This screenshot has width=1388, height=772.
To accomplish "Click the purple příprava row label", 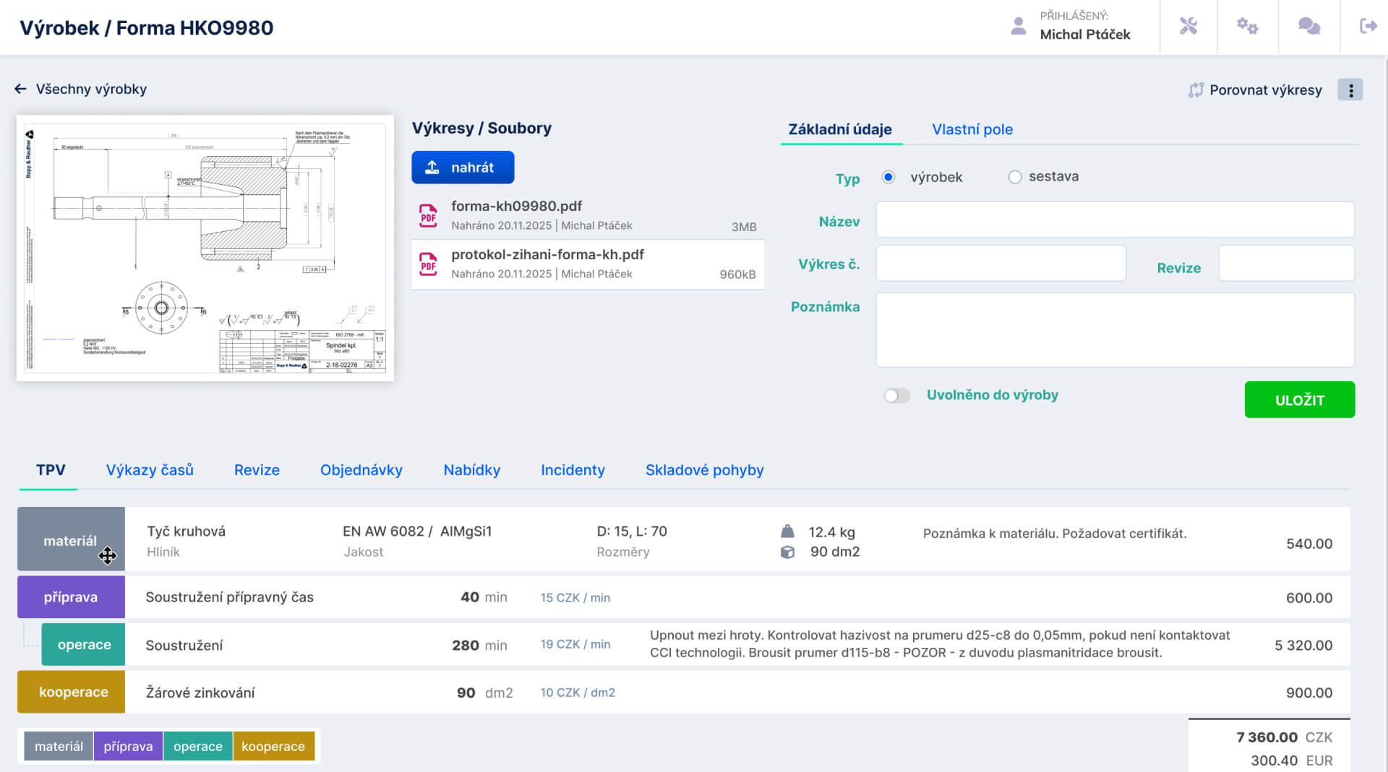I will [71, 597].
